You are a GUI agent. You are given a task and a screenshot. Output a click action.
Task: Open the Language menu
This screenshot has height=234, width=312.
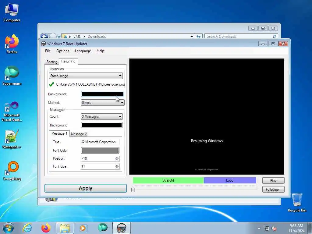pos(83,51)
